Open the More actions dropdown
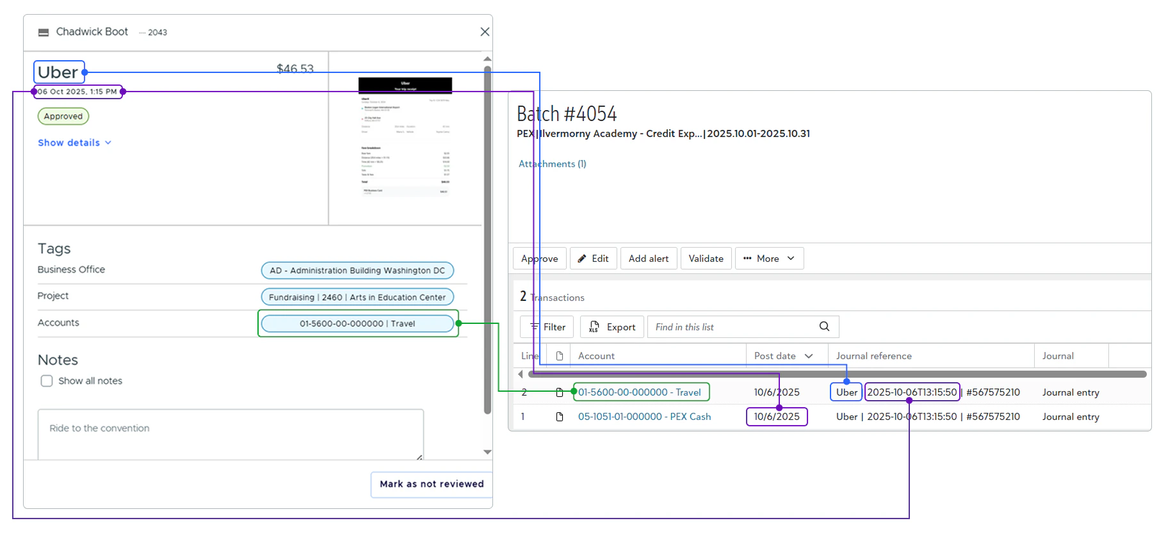This screenshot has width=1175, height=539. pos(769,259)
